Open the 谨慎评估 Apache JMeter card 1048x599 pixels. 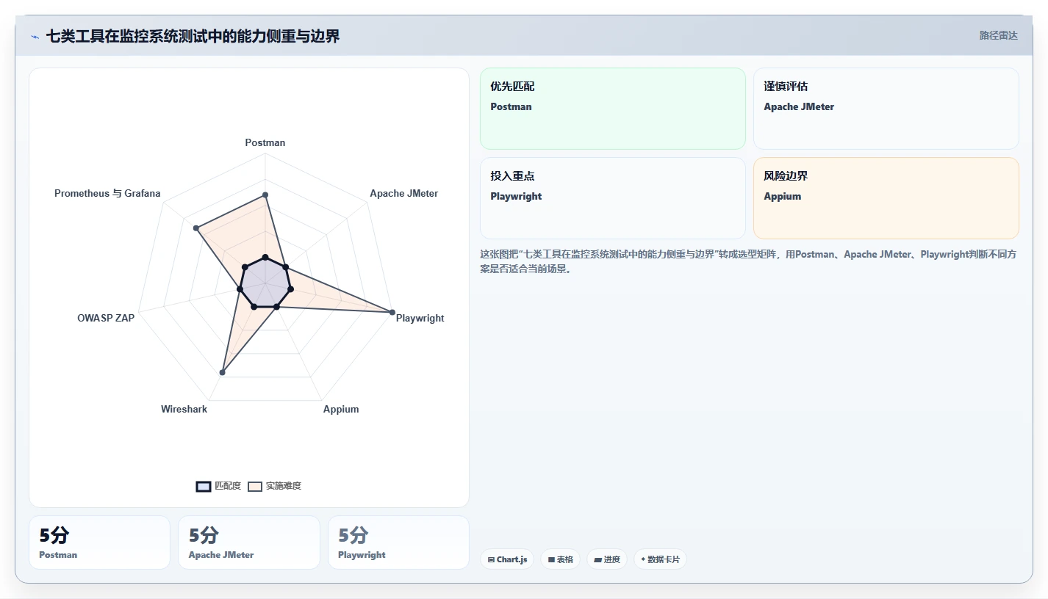(886, 109)
